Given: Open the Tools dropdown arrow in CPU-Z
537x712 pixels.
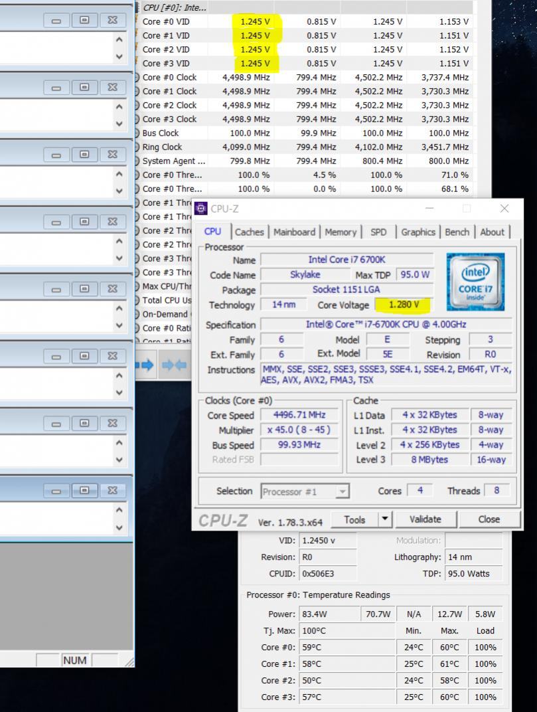Looking at the screenshot, I should pyautogui.click(x=385, y=519).
